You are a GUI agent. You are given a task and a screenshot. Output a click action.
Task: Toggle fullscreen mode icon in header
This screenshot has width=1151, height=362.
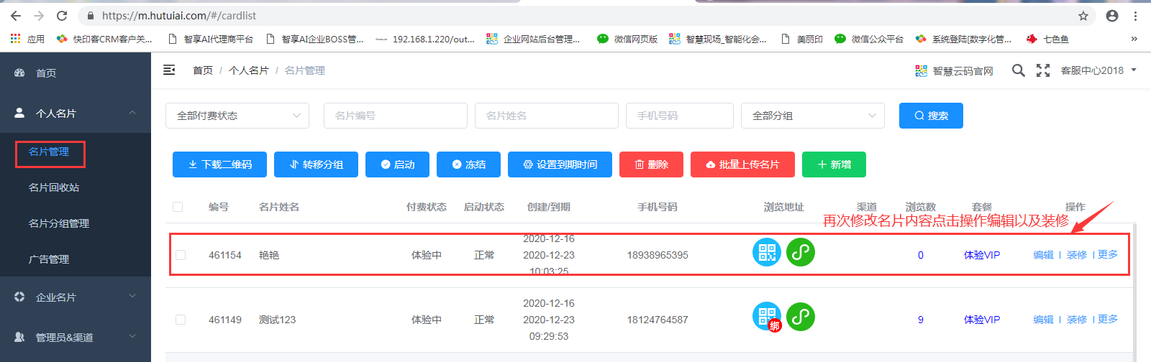tap(1042, 70)
